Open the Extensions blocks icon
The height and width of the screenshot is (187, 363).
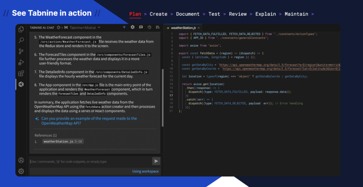tap(21, 73)
